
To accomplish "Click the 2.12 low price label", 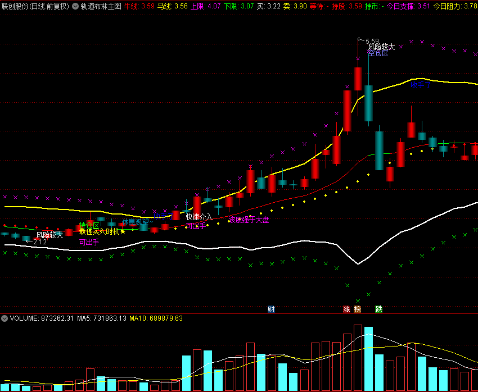I will tap(40, 242).
